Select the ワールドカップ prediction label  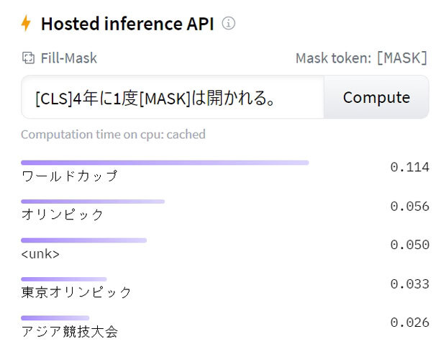pos(69,176)
